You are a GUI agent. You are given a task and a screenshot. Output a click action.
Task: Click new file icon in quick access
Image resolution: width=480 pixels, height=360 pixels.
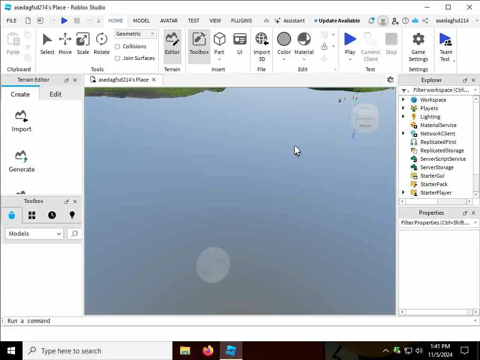[28, 21]
